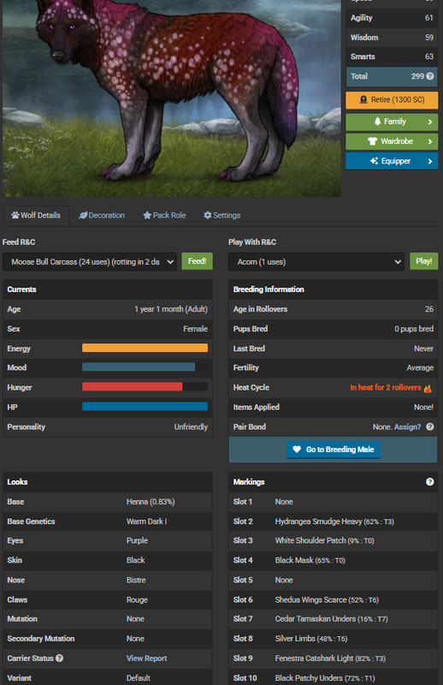Screen dimensions: 443x685
Task: Click the Unfriendly personality value
Action: click(x=191, y=426)
